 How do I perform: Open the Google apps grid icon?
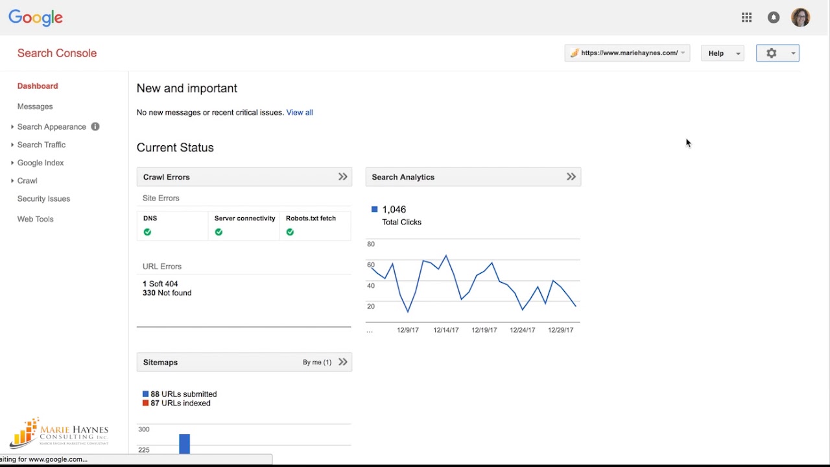(746, 18)
